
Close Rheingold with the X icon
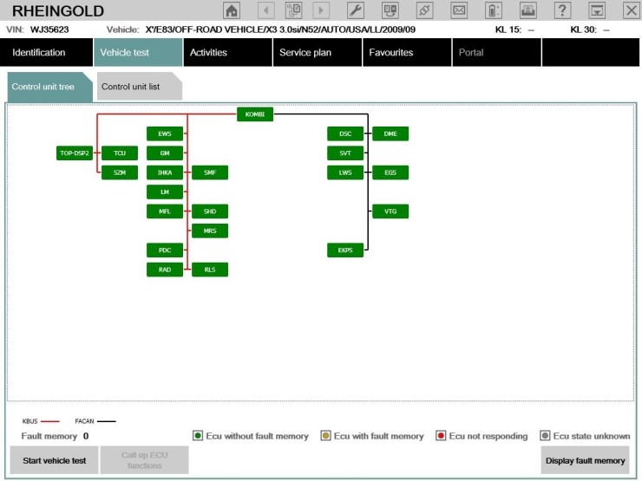(x=631, y=10)
